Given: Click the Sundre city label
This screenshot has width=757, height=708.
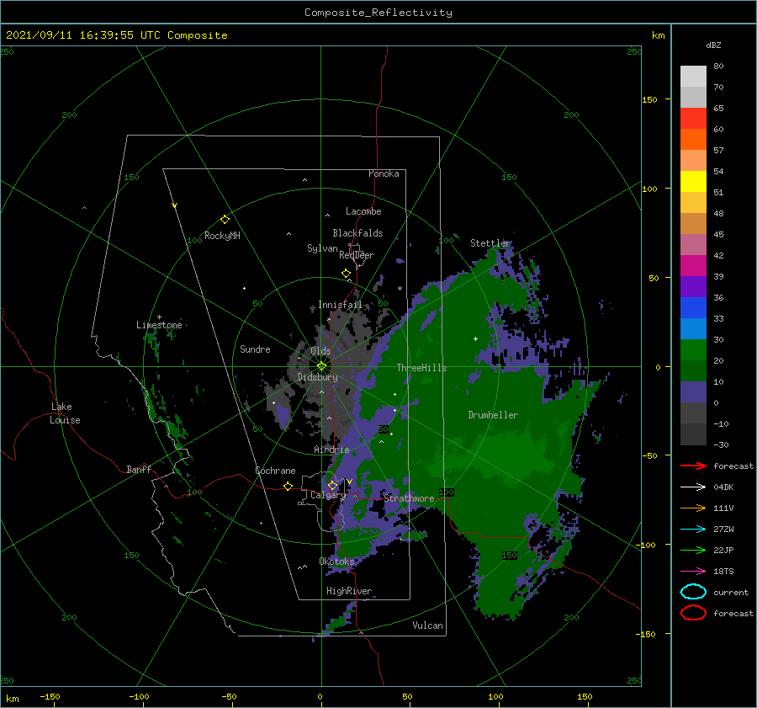Looking at the screenshot, I should [x=255, y=349].
